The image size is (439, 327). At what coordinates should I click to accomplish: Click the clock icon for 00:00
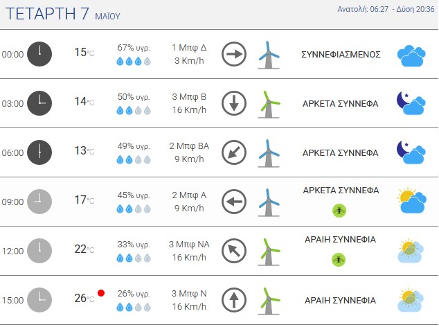(39, 54)
